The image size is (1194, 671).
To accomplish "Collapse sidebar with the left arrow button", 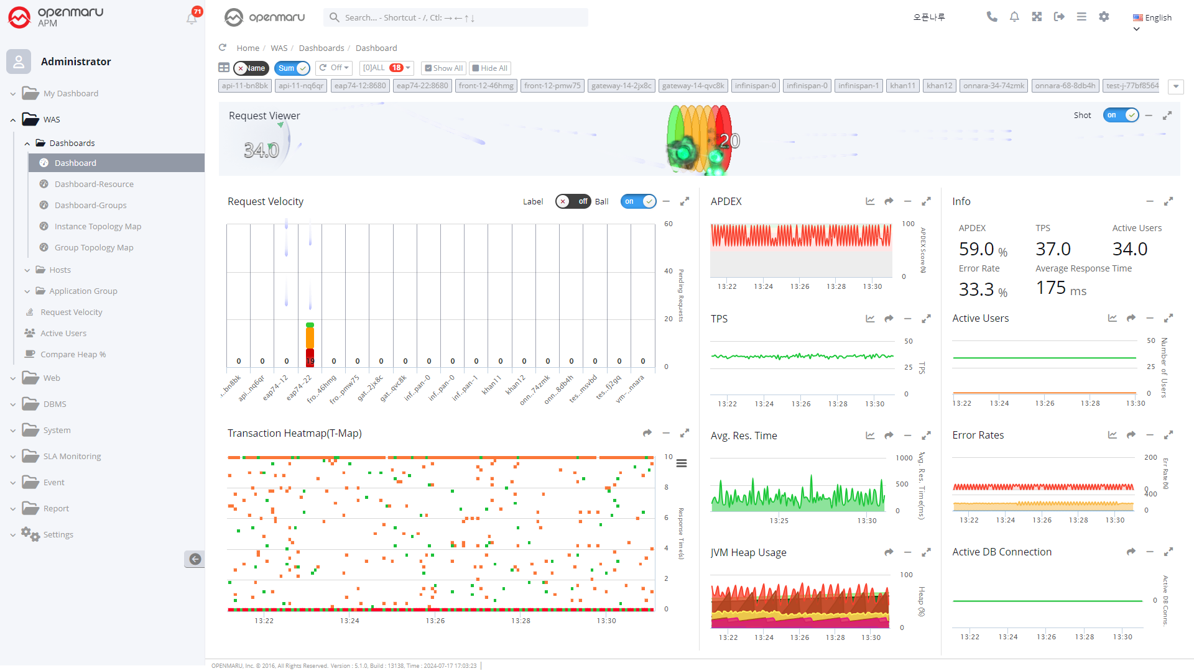I will click(195, 559).
